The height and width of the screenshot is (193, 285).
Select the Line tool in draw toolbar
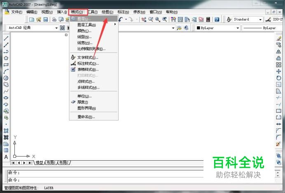tap(6, 38)
